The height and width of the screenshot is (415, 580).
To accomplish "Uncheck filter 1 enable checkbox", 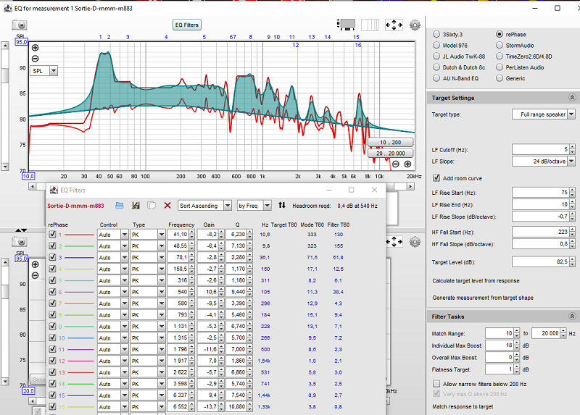I will coord(52,234).
